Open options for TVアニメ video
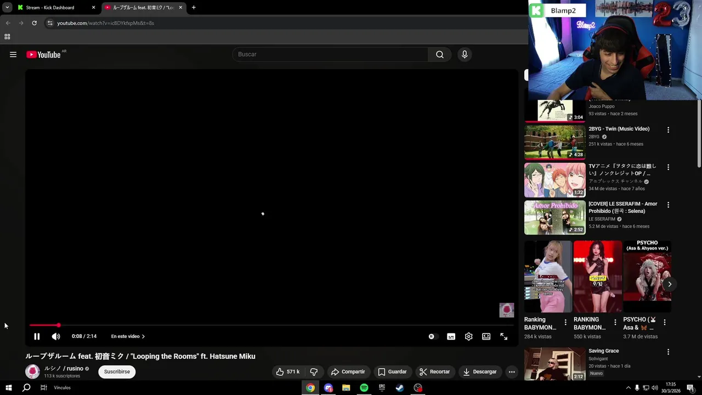 (668, 167)
